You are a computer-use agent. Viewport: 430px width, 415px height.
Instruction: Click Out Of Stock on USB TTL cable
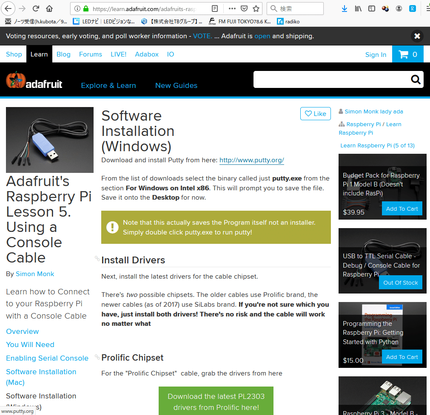[400, 283]
